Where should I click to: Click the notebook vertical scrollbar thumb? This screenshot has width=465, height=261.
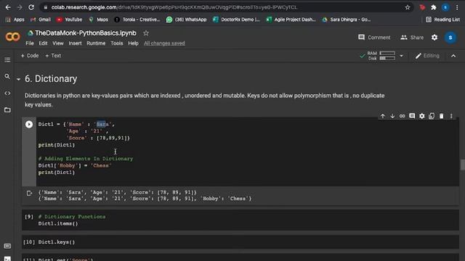pos(462,165)
